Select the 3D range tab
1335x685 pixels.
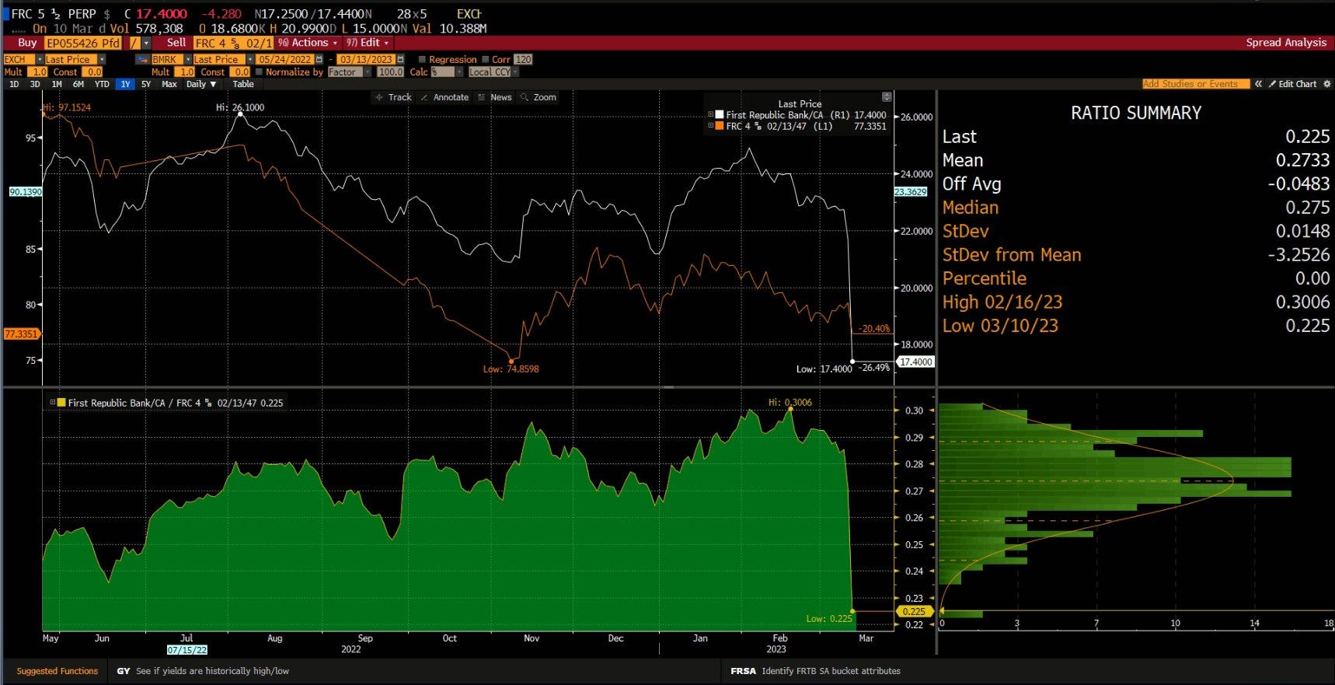point(35,84)
